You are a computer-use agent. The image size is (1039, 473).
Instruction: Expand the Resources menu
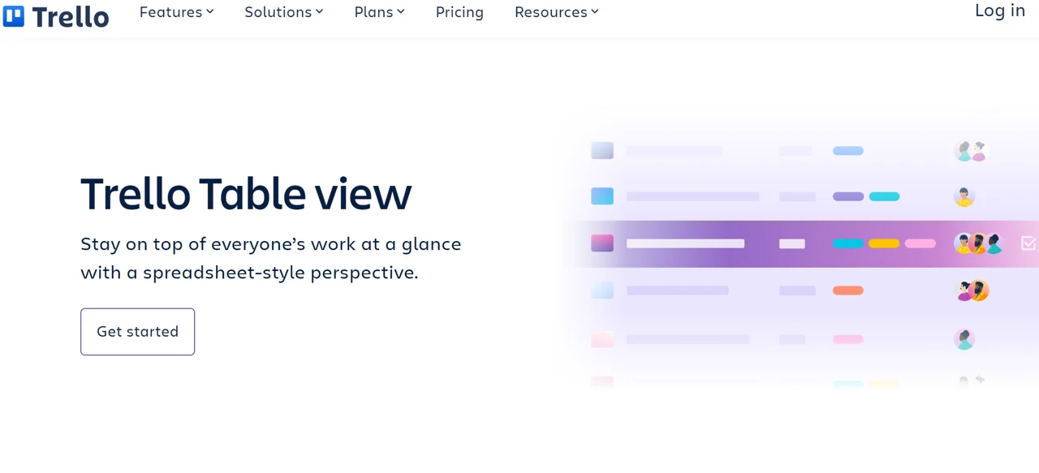557,12
